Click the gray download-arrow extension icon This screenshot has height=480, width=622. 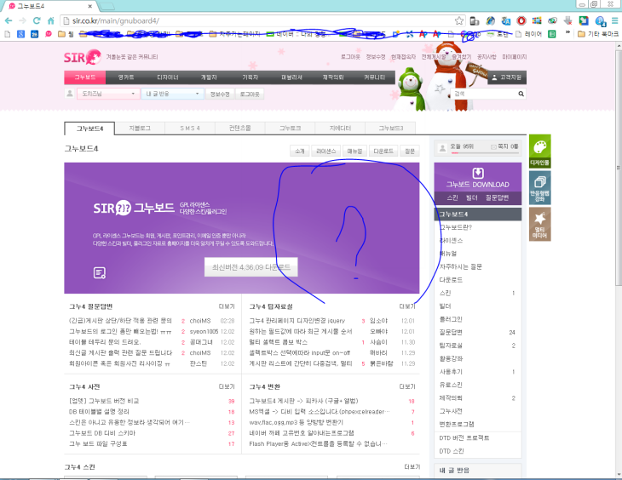coord(567,20)
